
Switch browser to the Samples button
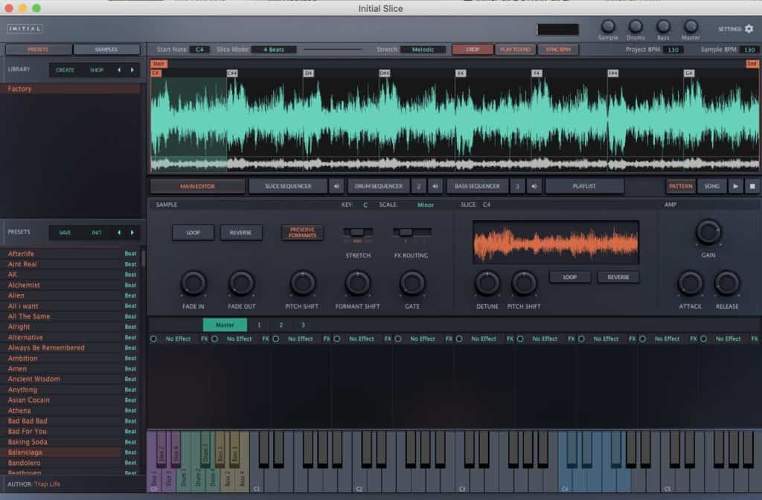click(x=106, y=50)
